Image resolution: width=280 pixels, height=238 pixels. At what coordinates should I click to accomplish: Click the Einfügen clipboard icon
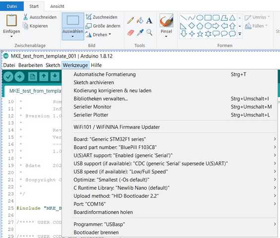pos(11,20)
